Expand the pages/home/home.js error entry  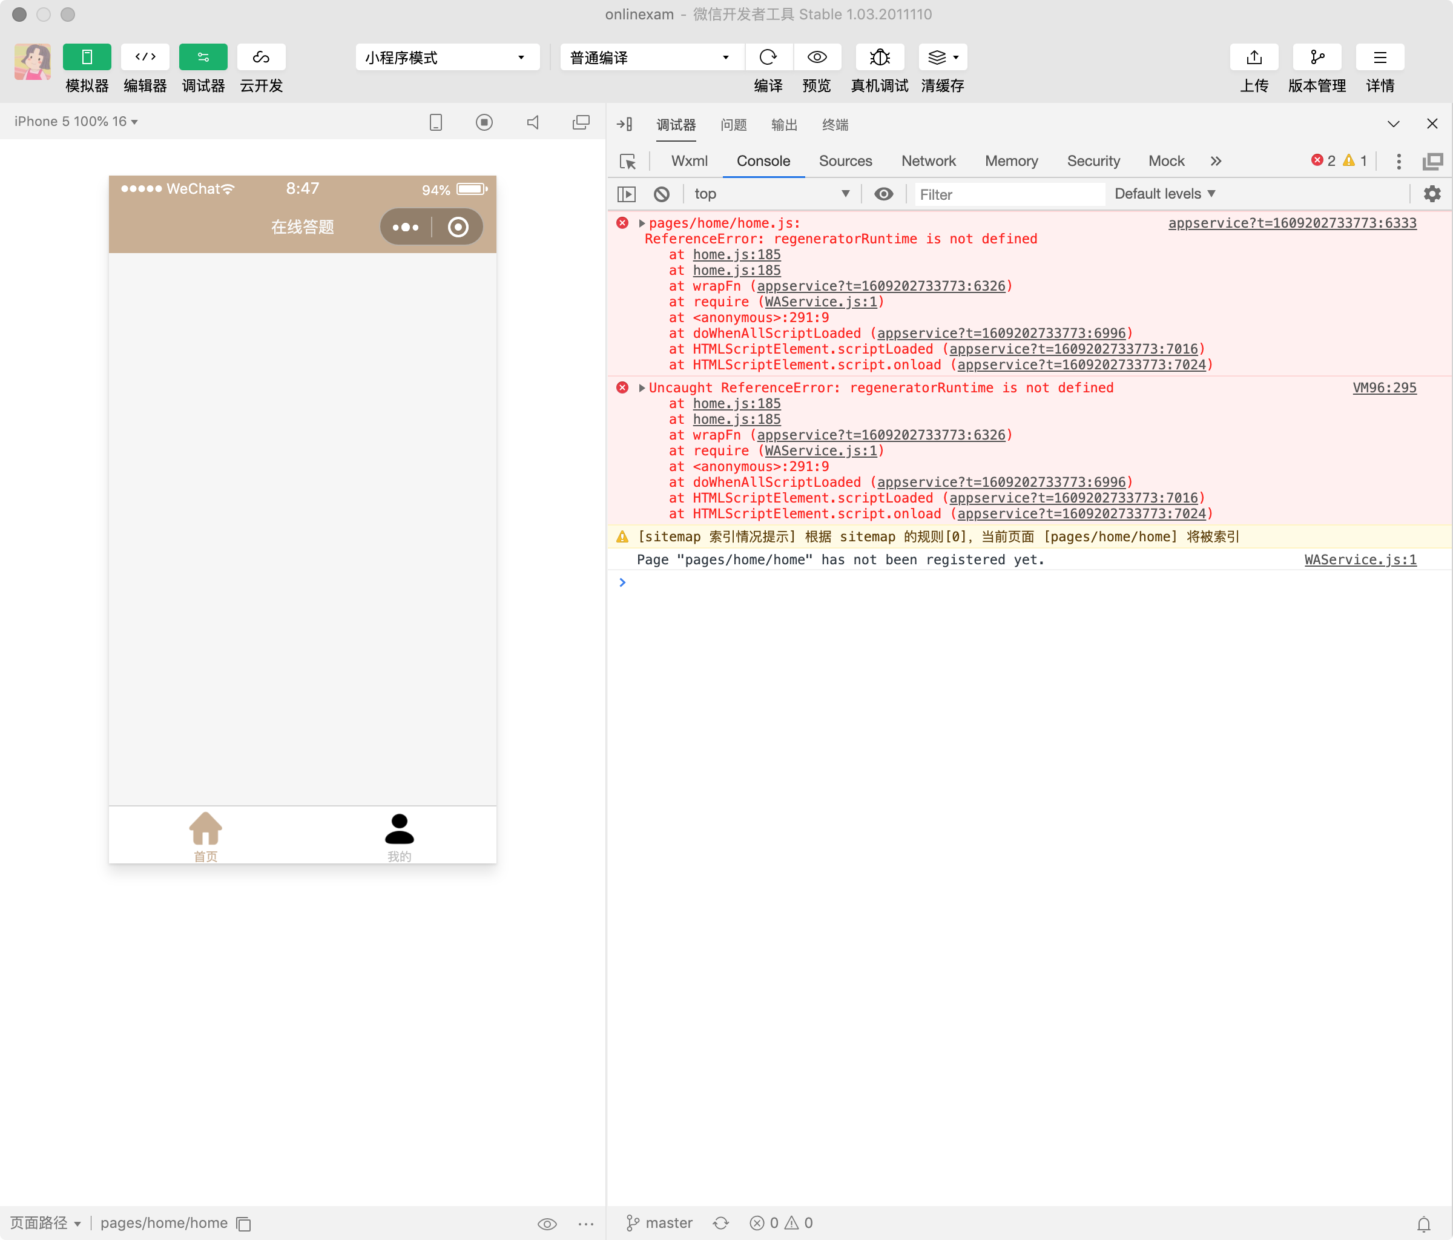click(x=642, y=223)
